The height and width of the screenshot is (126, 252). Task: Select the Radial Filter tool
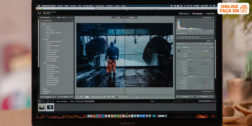click(x=193, y=37)
